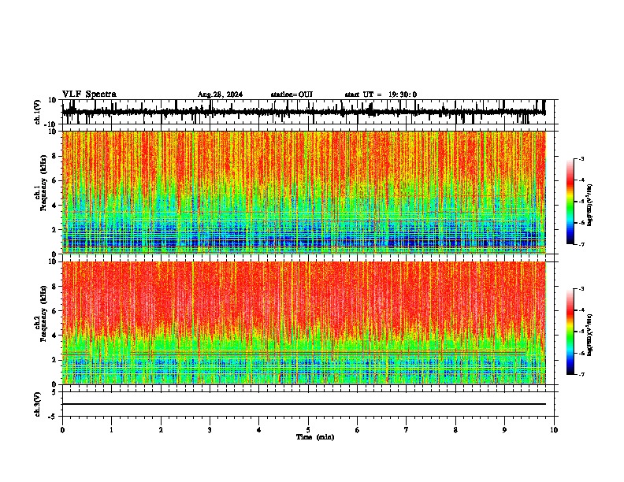Click the "ch.3(V)" axis label
The width and height of the screenshot is (624, 482).
[x=38, y=404]
